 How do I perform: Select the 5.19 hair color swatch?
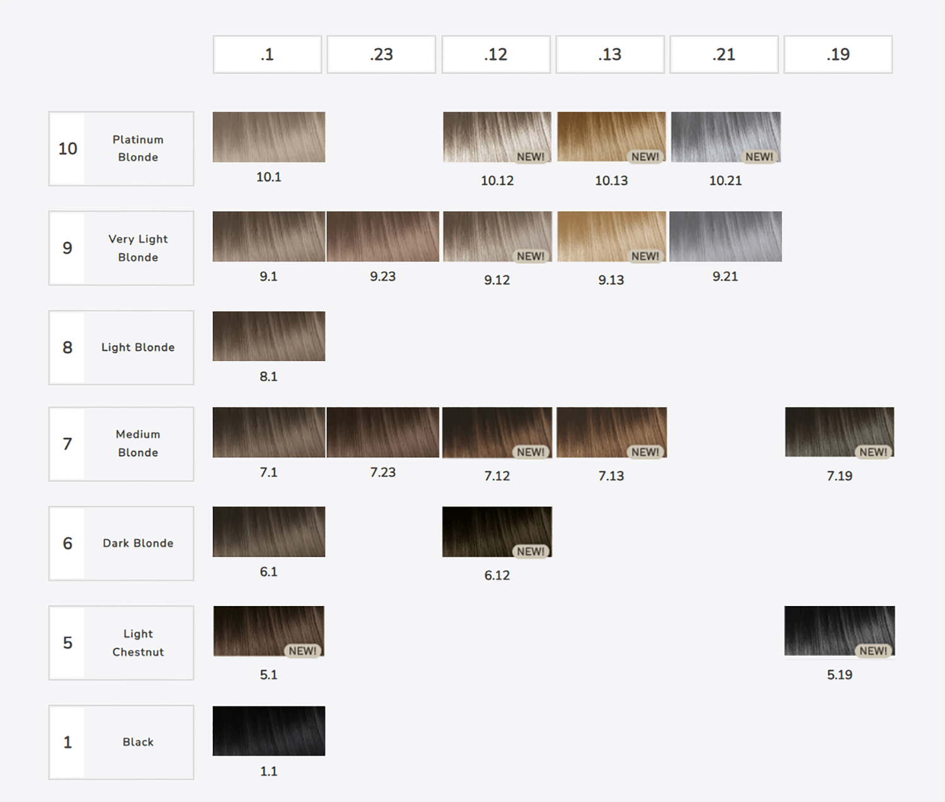click(839, 631)
